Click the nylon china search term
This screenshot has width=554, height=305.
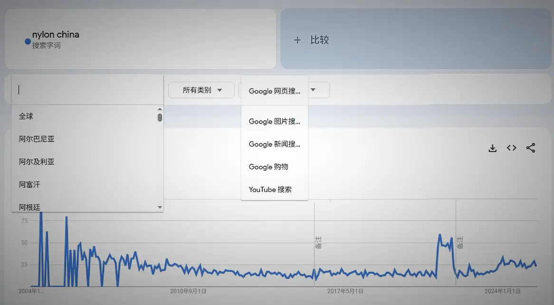(x=56, y=34)
